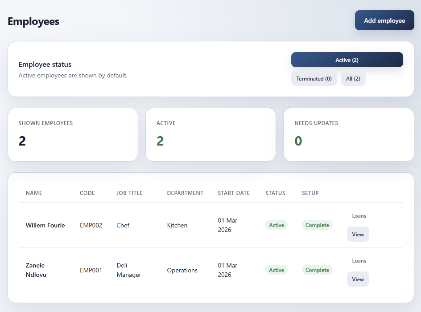Open Loans for Willem Fourie
The height and width of the screenshot is (312, 421).
359,216
